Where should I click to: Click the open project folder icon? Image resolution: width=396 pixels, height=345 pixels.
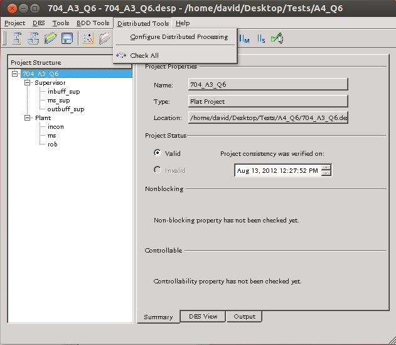(x=50, y=39)
